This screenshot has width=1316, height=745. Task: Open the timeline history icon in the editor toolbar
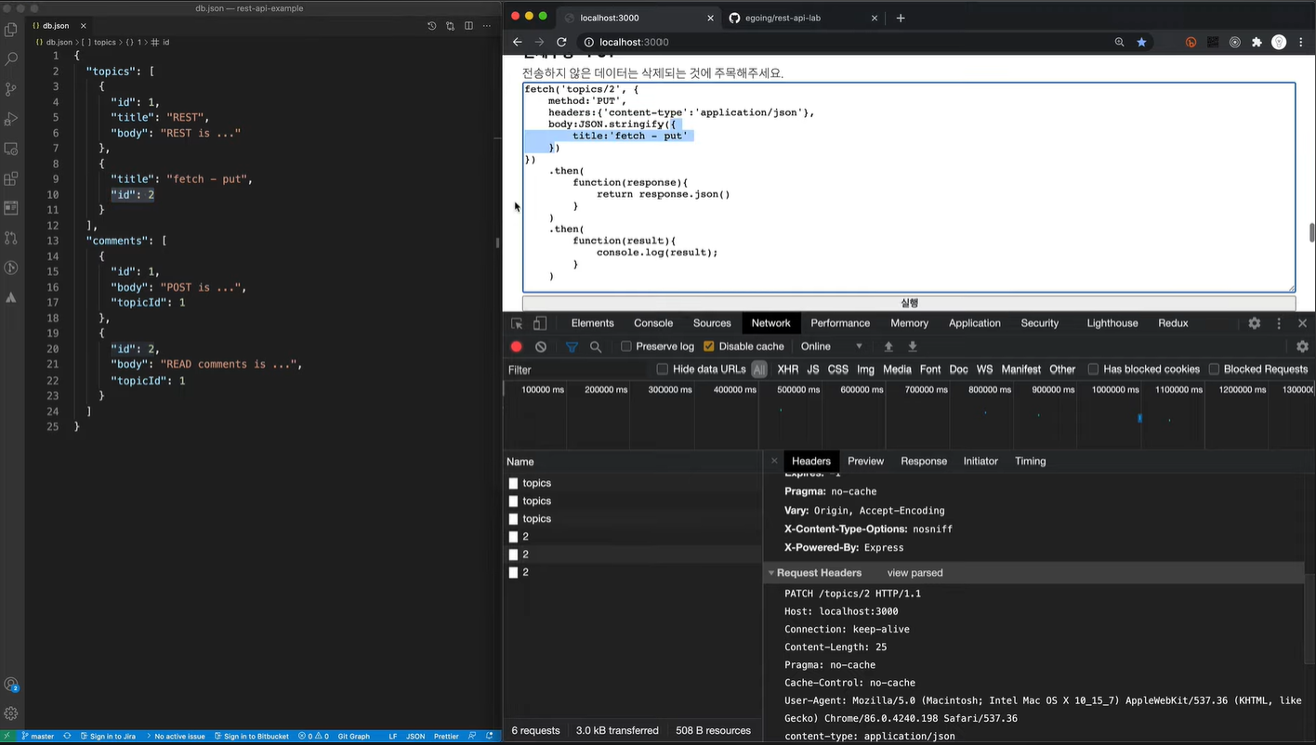pyautogui.click(x=431, y=26)
